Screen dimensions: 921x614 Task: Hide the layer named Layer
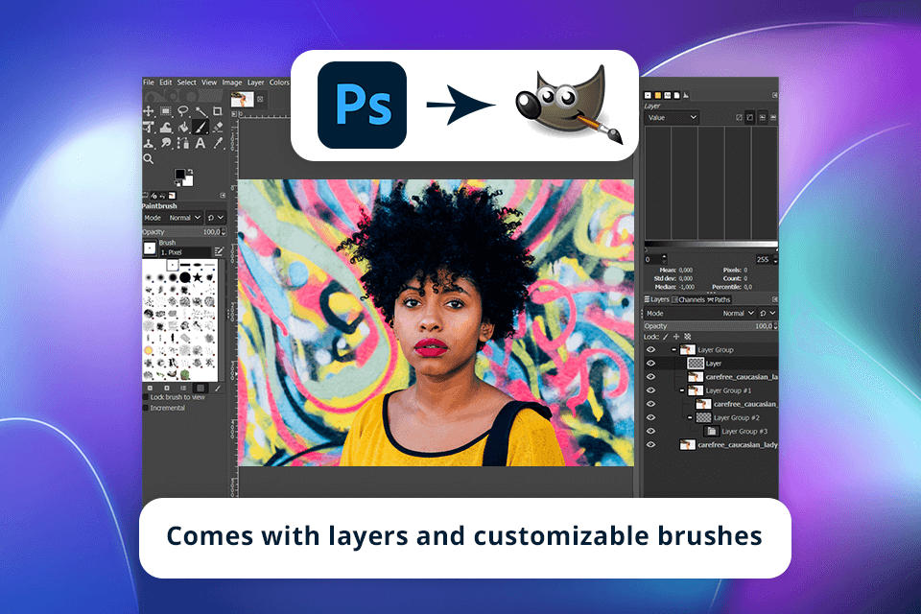[x=650, y=363]
